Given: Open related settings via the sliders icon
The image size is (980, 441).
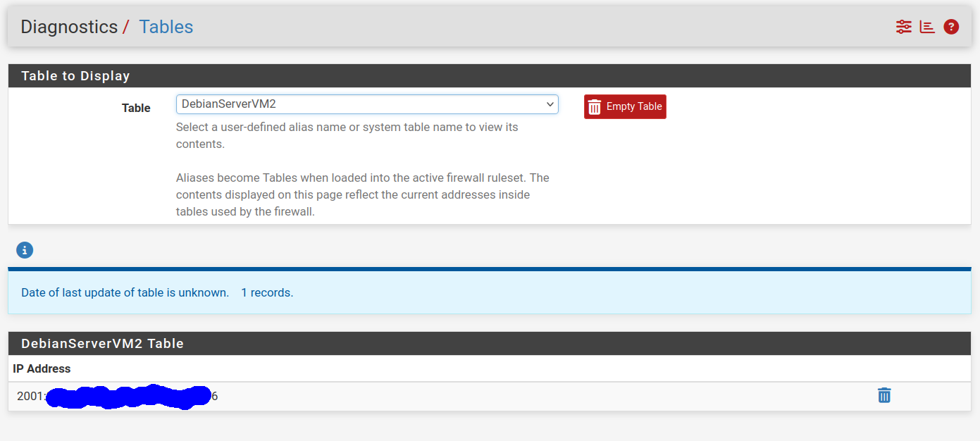Looking at the screenshot, I should (x=903, y=27).
